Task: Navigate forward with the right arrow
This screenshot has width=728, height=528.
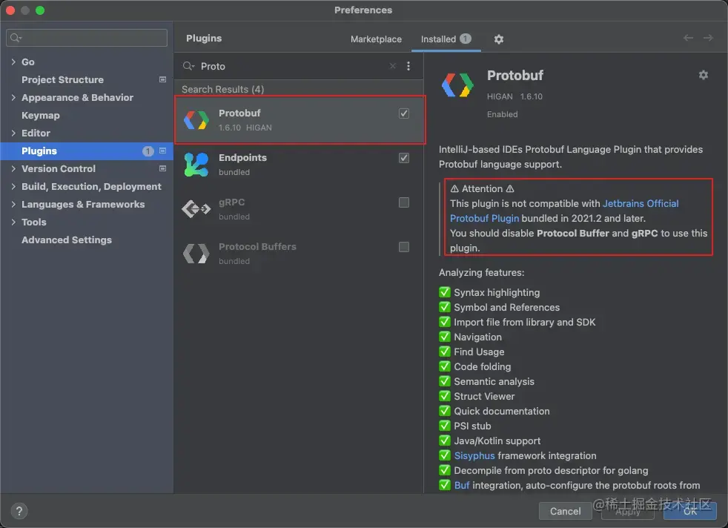Action: click(708, 38)
